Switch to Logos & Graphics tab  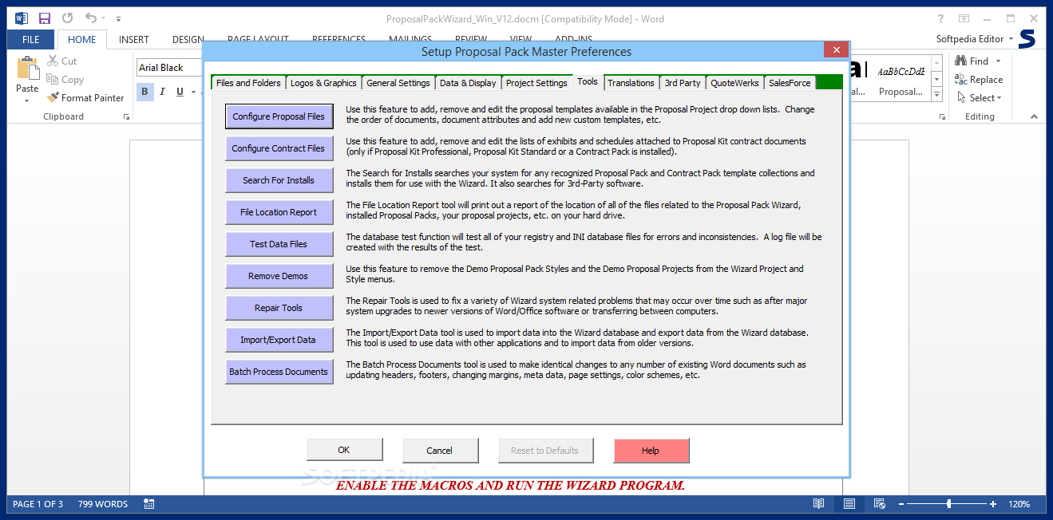tap(323, 83)
